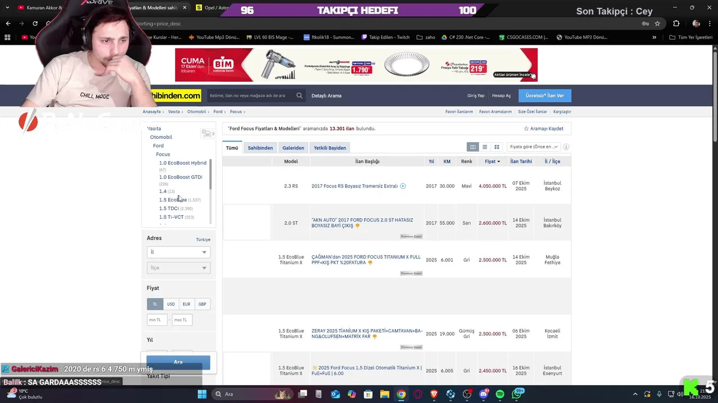Select USD currency toggle
Viewport: 718px width, 403px height.
pyautogui.click(x=171, y=304)
